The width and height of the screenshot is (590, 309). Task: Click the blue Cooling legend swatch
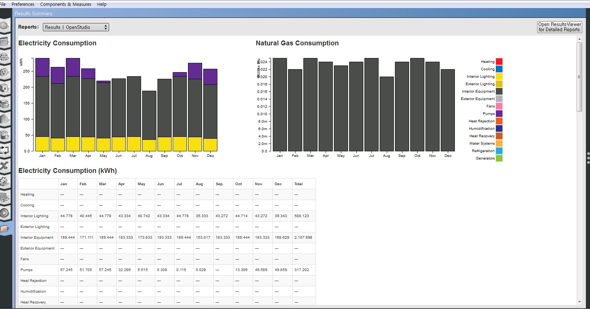(x=499, y=69)
